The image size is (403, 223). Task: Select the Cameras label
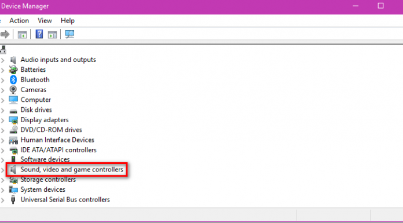pos(34,90)
